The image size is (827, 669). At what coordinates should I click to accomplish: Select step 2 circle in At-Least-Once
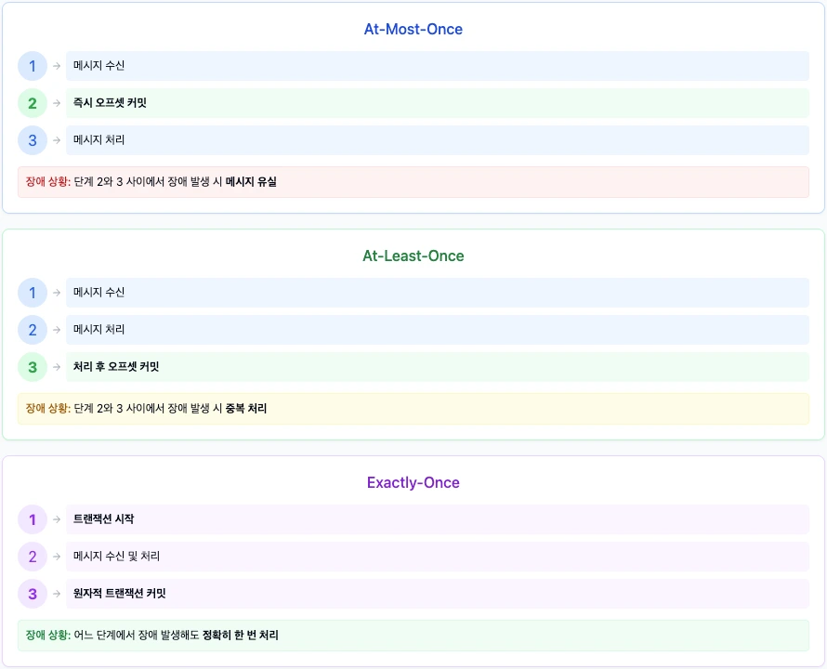33,330
